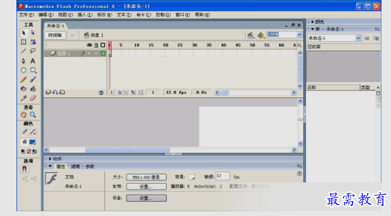Expand the Actions panel
The width and height of the screenshot is (391, 216).
click(50, 159)
